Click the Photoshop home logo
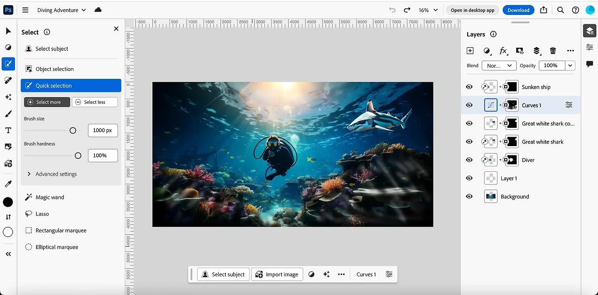This screenshot has width=598, height=295. pyautogui.click(x=8, y=10)
